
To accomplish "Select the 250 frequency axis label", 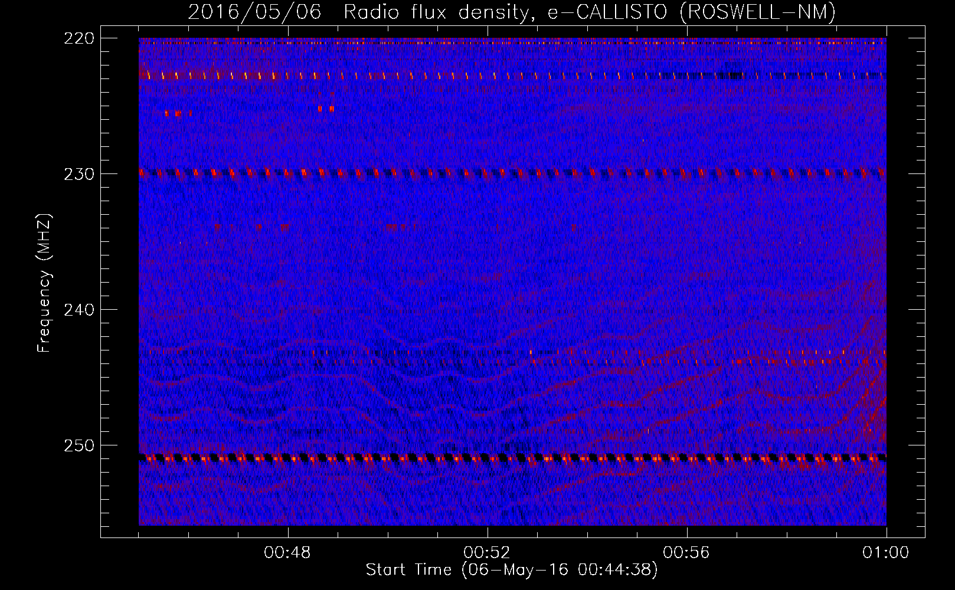I will click(x=79, y=445).
